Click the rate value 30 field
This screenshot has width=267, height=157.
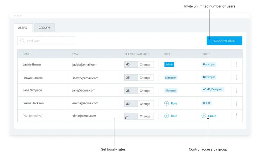pyautogui.click(x=131, y=104)
